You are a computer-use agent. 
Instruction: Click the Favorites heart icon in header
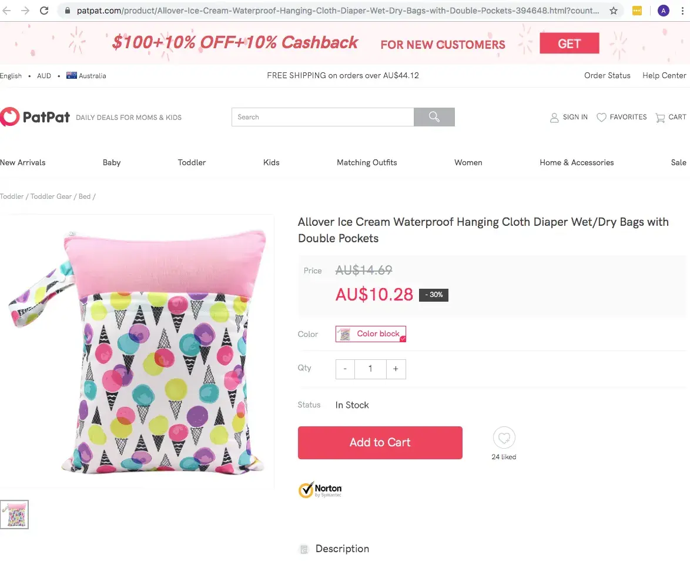pos(601,118)
